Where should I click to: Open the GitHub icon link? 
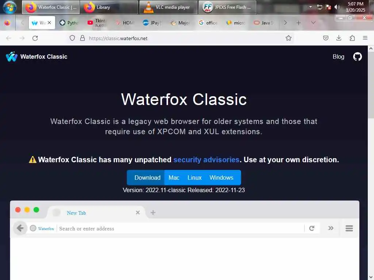pyautogui.click(x=357, y=57)
